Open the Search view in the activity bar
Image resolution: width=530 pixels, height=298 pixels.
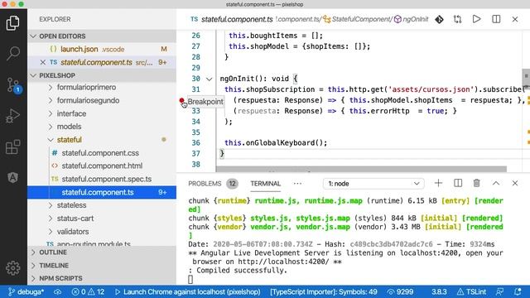tap(13, 53)
